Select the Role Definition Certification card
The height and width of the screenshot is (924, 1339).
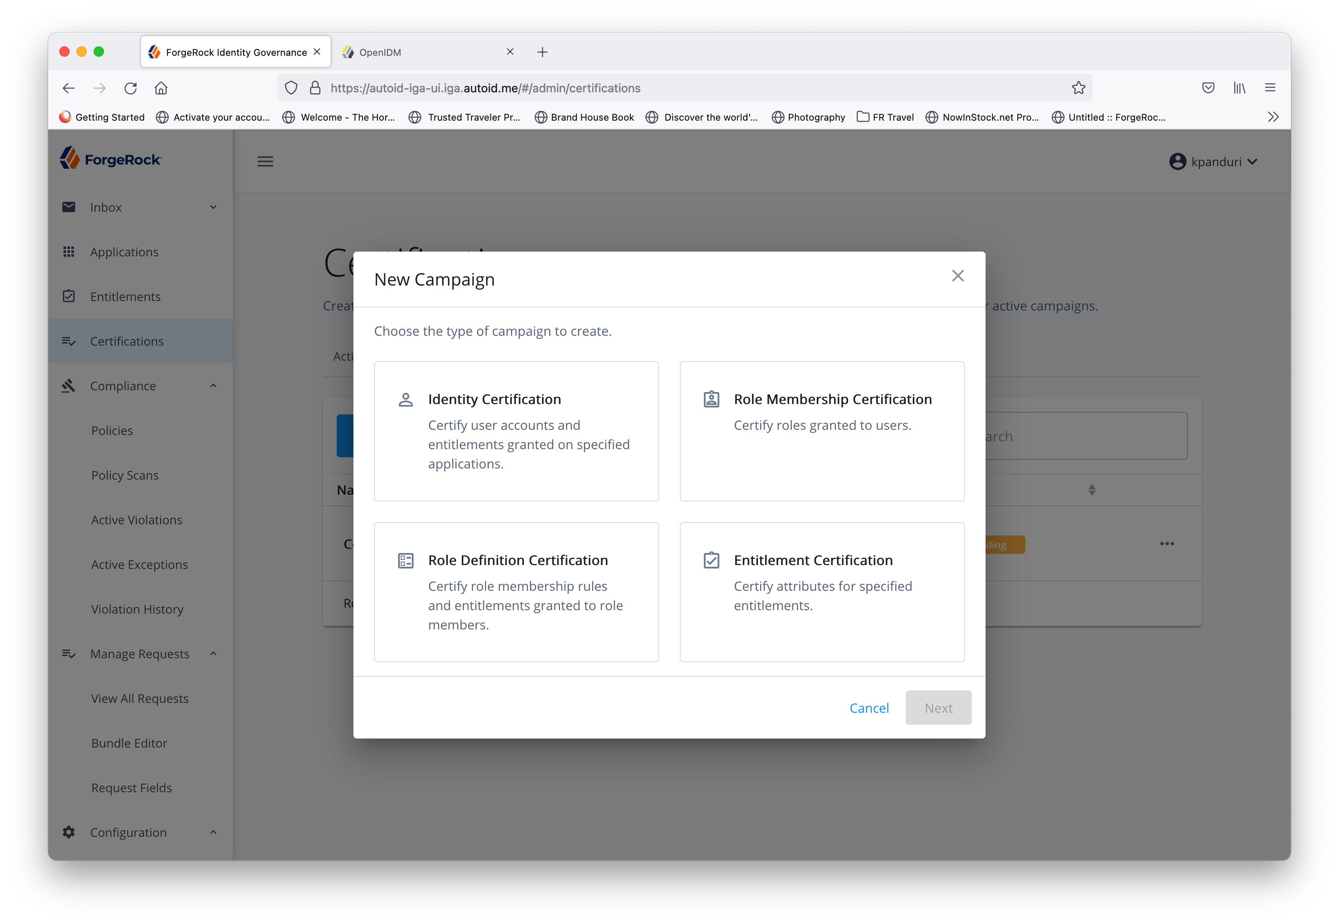[516, 592]
